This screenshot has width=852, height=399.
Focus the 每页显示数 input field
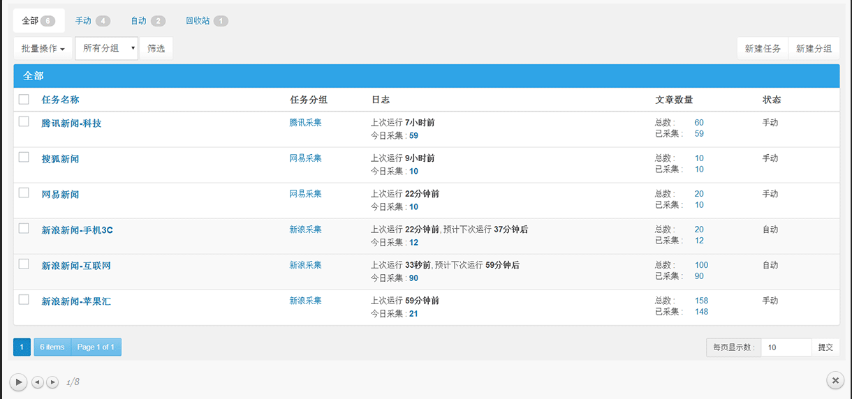pyautogui.click(x=786, y=347)
